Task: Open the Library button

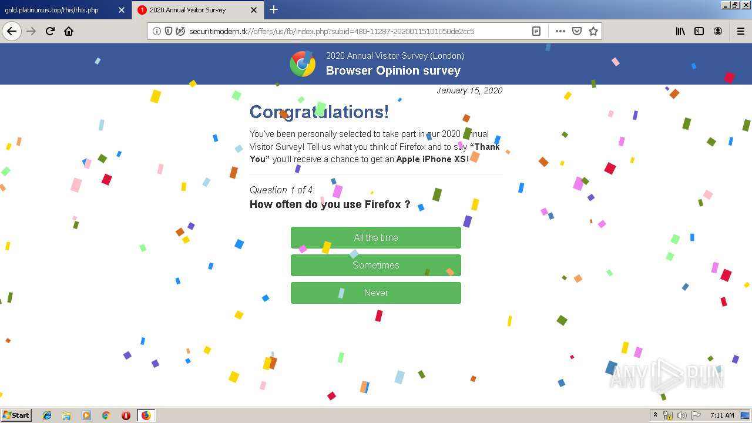Action: [x=680, y=31]
